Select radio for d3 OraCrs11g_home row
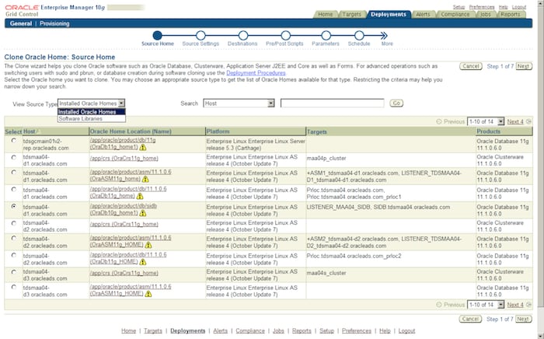544x339 pixels. (x=14, y=272)
